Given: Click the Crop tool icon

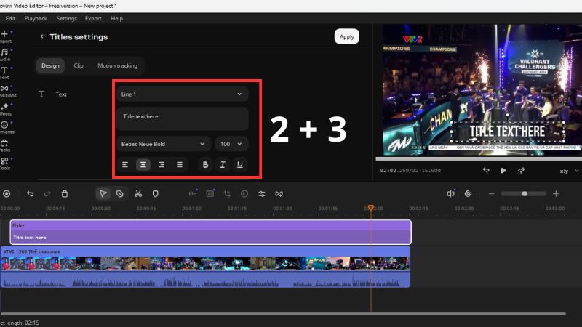Looking at the screenshot, I should (227, 194).
